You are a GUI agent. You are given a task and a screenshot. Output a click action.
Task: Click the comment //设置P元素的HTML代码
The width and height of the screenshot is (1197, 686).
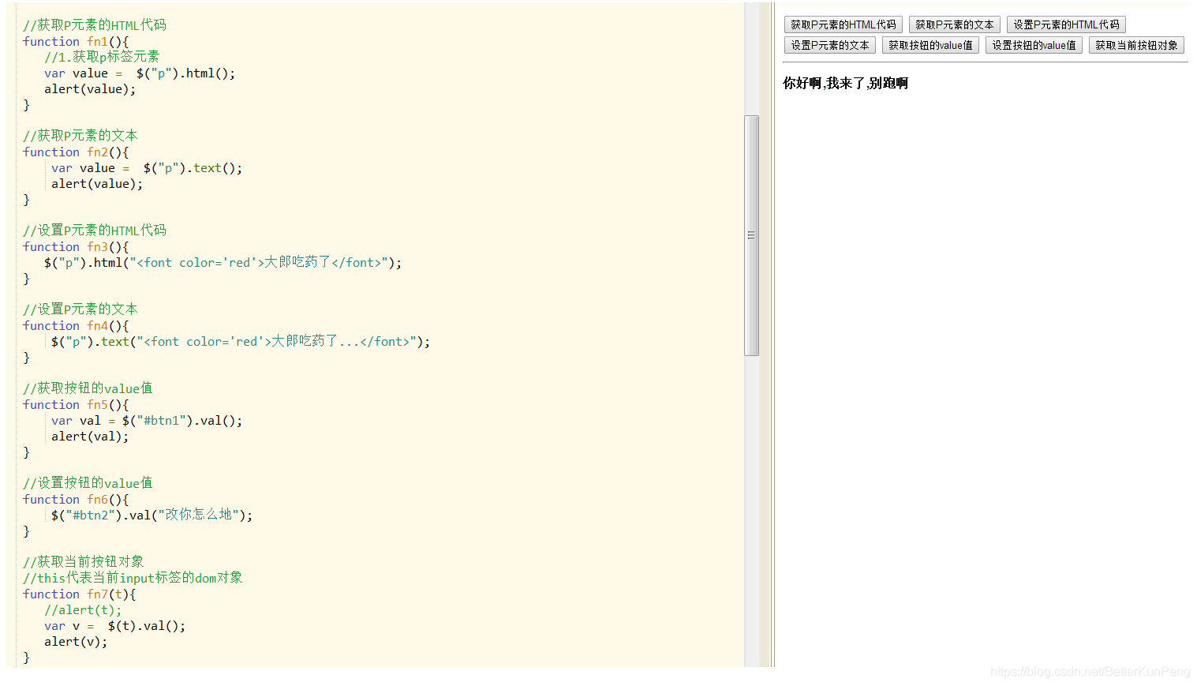[x=95, y=231]
